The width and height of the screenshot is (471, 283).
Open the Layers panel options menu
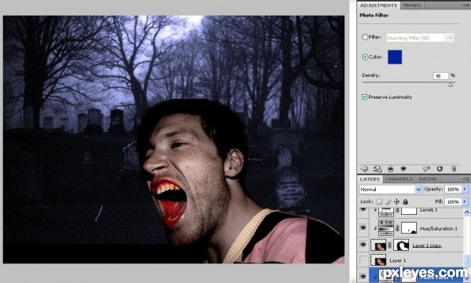pyautogui.click(x=466, y=179)
